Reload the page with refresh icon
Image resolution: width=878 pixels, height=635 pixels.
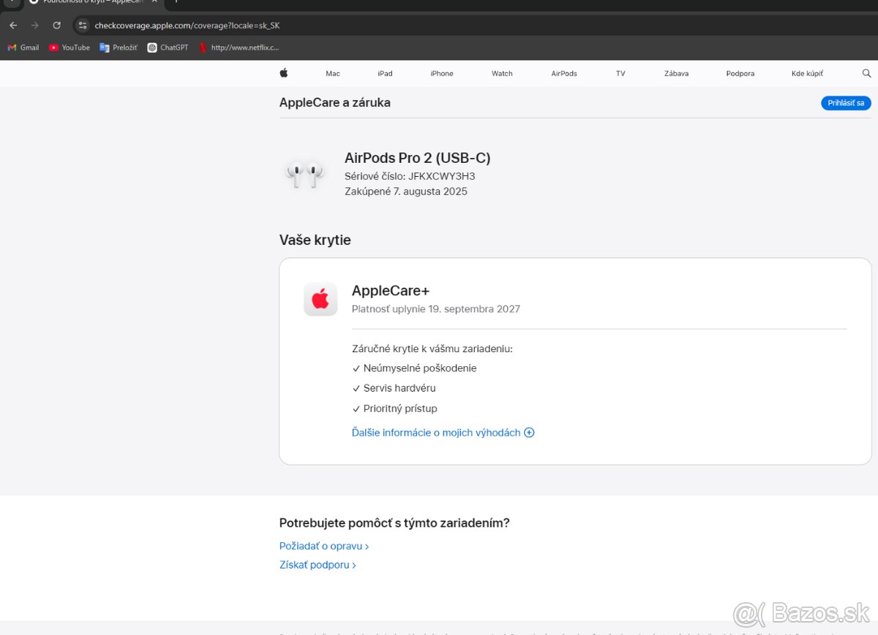click(56, 26)
